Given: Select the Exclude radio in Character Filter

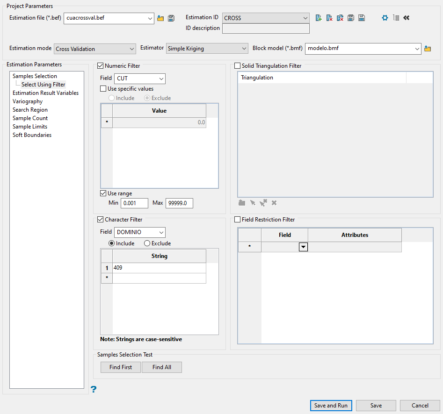Looking at the screenshot, I should pos(147,243).
